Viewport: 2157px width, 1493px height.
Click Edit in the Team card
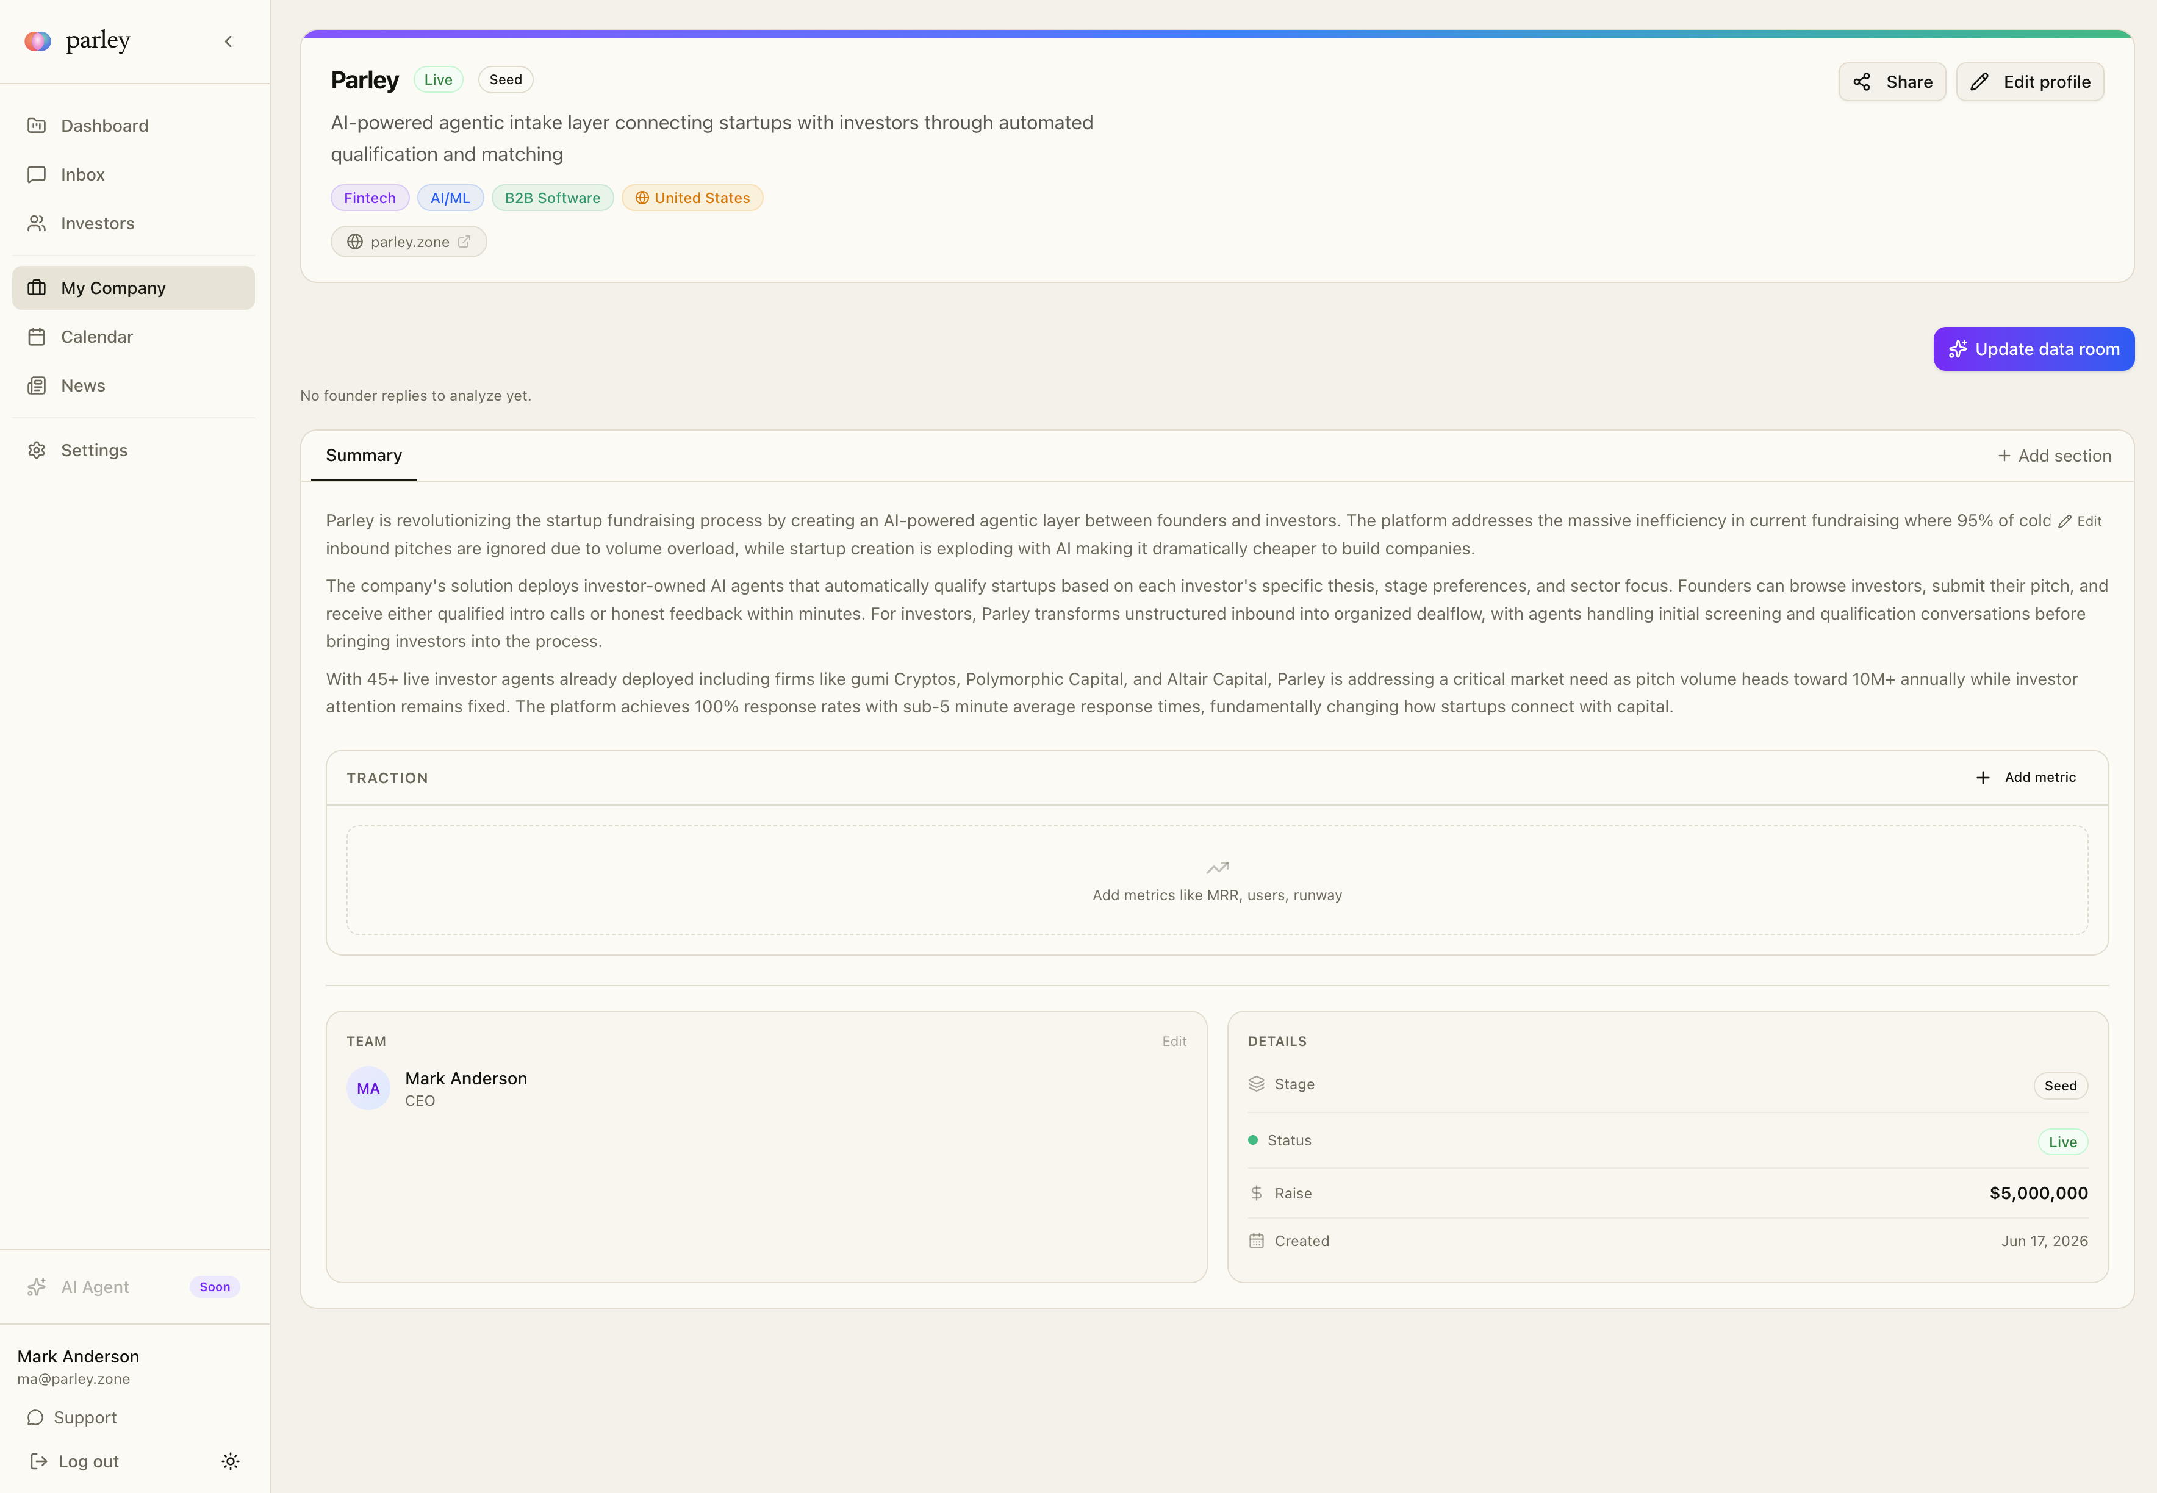tap(1174, 1041)
